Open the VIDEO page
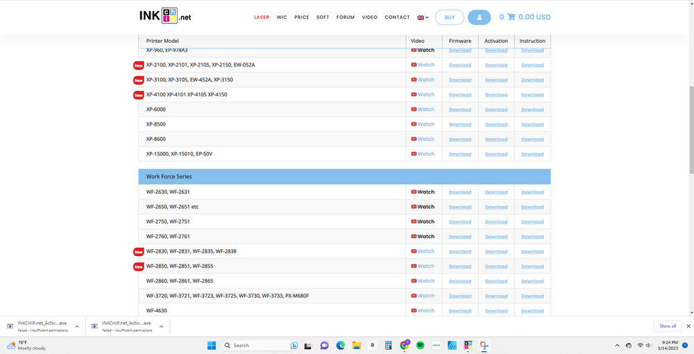Viewport: 694px width, 354px height. click(370, 17)
